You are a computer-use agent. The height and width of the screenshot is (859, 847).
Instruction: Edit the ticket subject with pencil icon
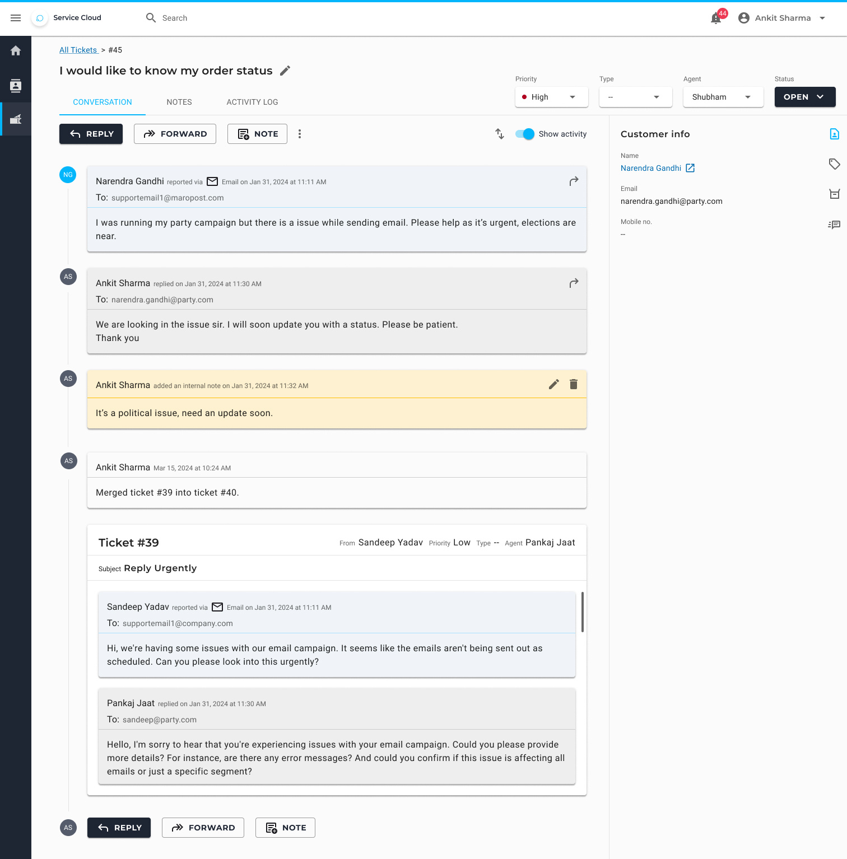pyautogui.click(x=285, y=71)
